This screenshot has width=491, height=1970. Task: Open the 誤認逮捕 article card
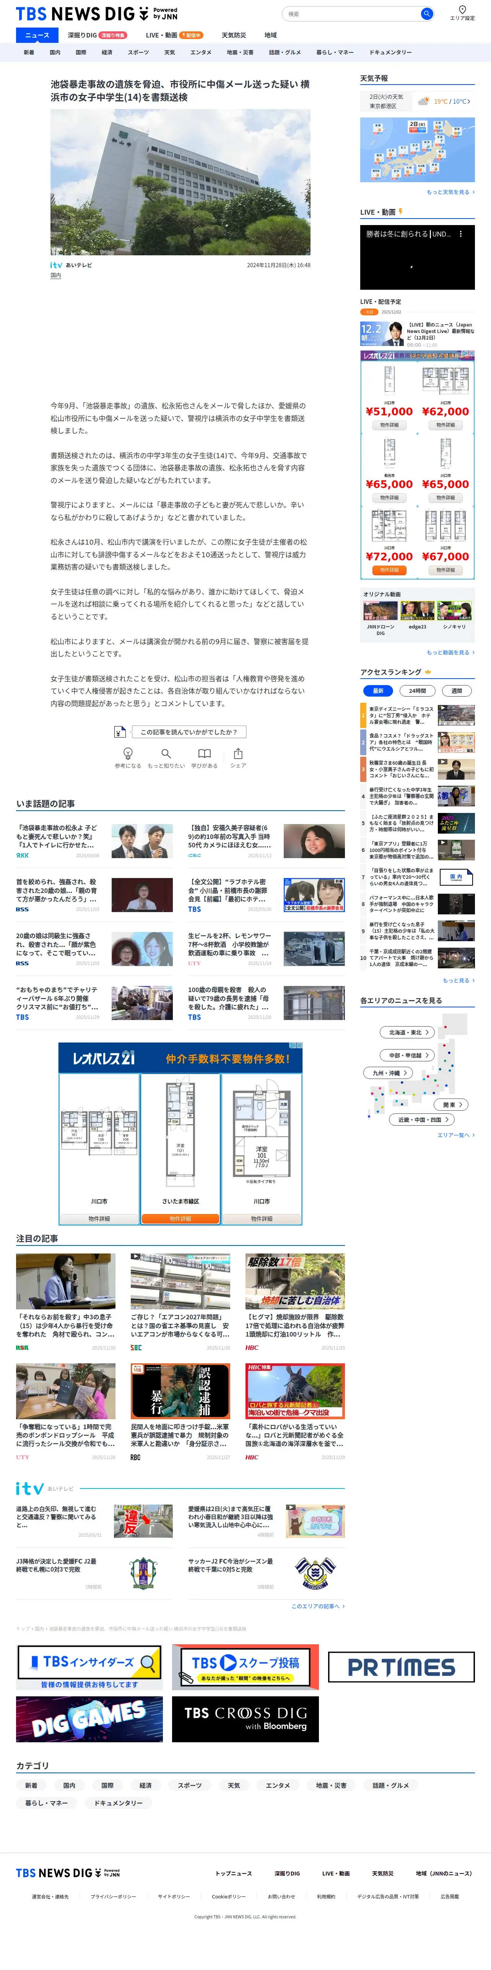coord(180,1411)
